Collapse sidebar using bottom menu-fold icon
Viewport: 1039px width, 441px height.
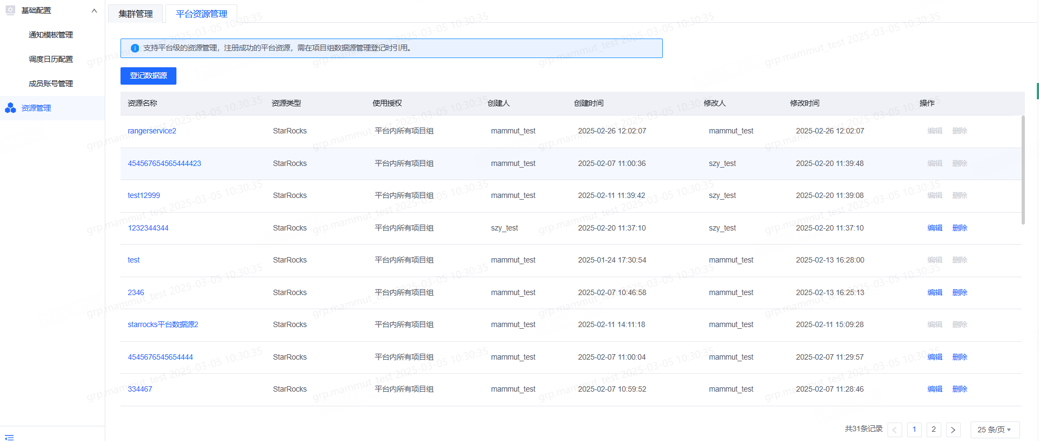tap(9, 437)
